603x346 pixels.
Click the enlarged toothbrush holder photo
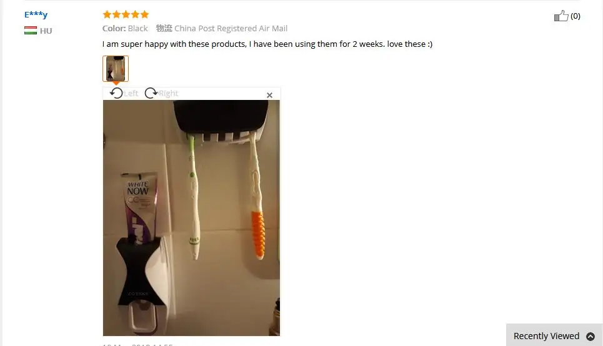pos(191,218)
